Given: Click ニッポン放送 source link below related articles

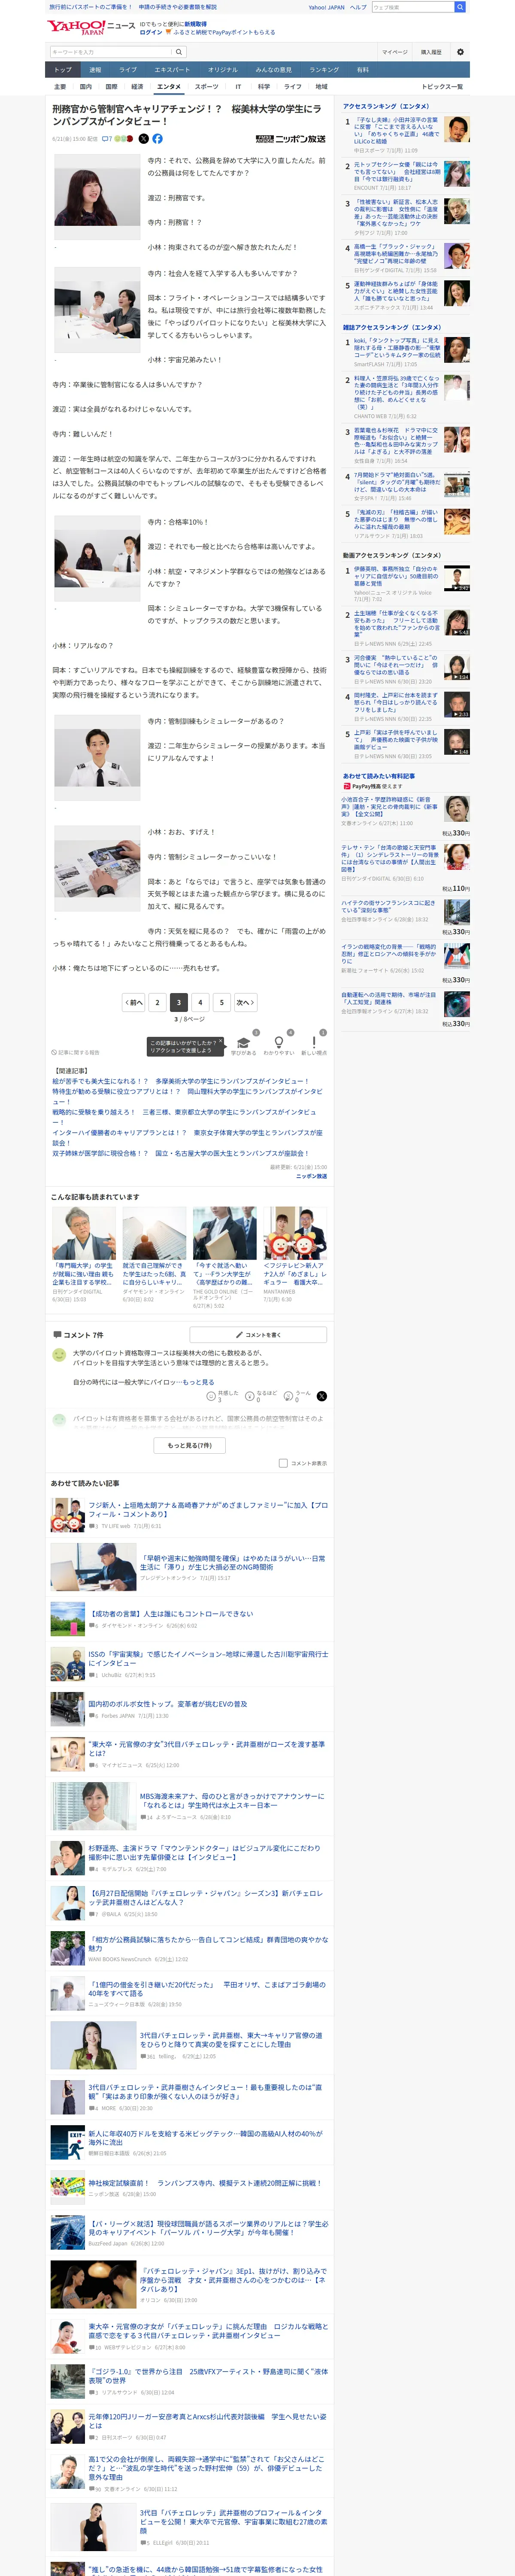Looking at the screenshot, I should click(x=311, y=1176).
